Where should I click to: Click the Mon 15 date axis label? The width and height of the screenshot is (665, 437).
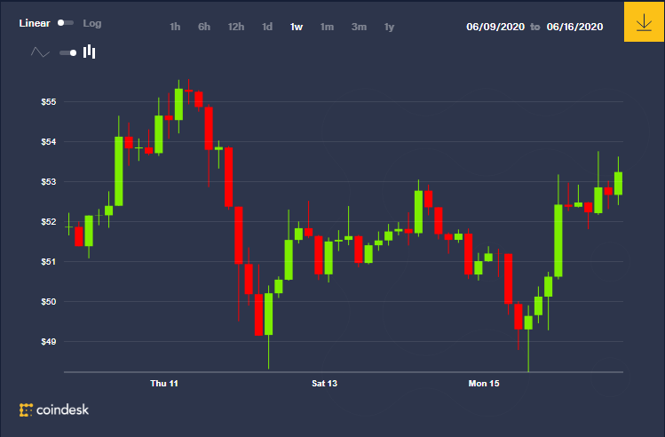[x=484, y=384]
